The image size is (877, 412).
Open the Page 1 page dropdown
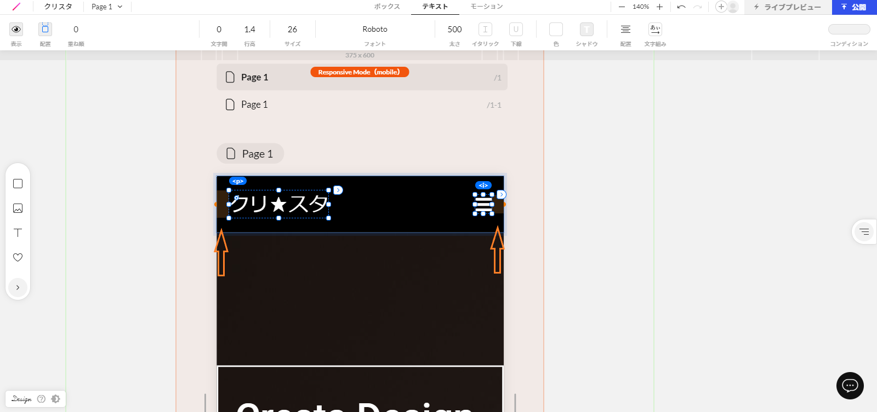coord(107,7)
